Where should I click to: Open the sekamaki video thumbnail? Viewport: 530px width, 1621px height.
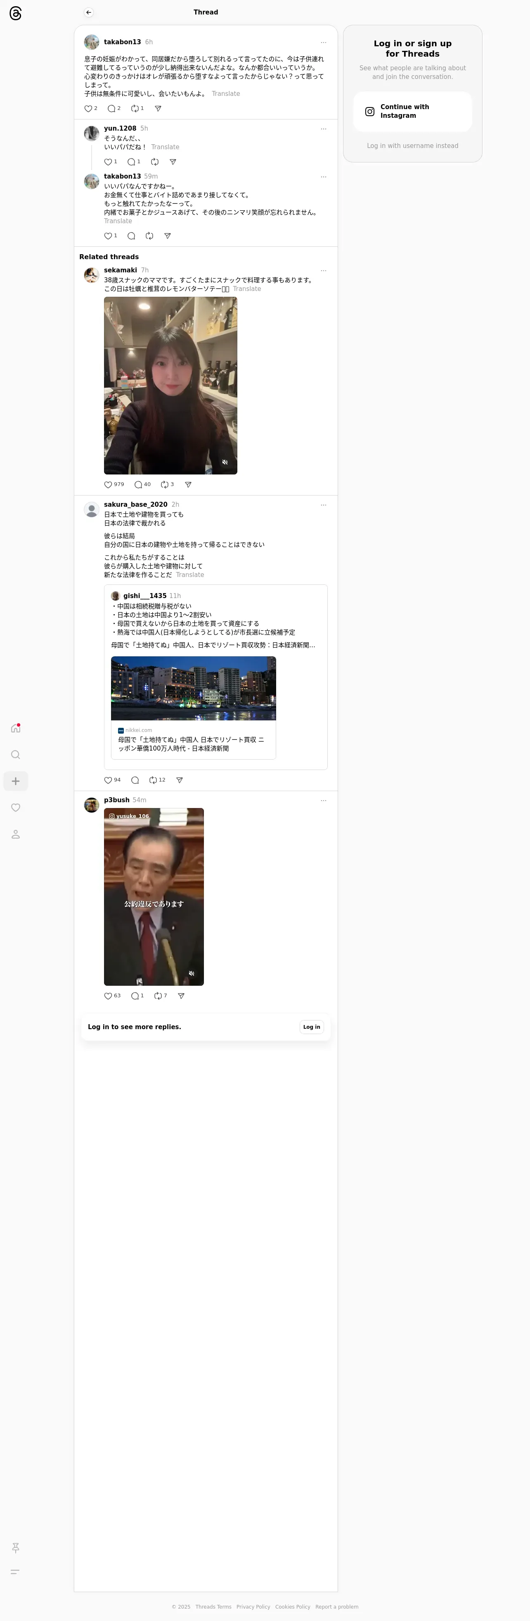(x=170, y=386)
